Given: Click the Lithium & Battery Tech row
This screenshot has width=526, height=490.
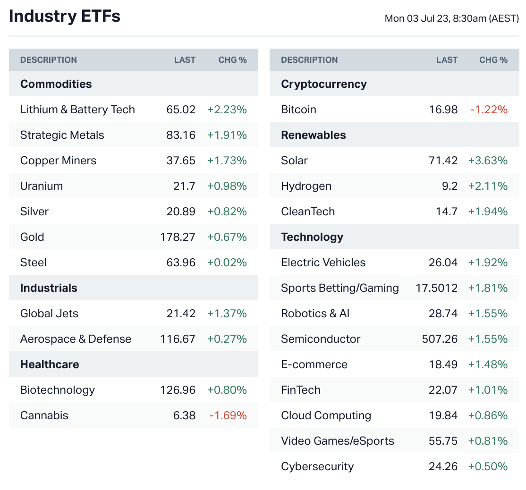Looking at the screenshot, I should (77, 110).
